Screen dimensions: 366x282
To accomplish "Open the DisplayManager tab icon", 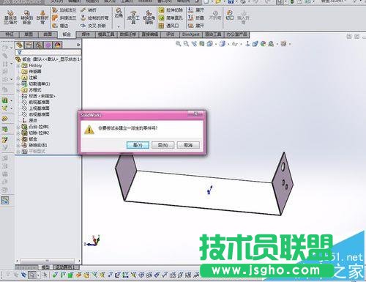I will pyautogui.click(x=58, y=45).
